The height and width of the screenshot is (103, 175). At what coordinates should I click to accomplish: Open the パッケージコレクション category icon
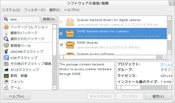6,27
